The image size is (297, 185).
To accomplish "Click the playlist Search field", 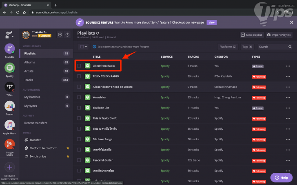I will [x=274, y=47].
